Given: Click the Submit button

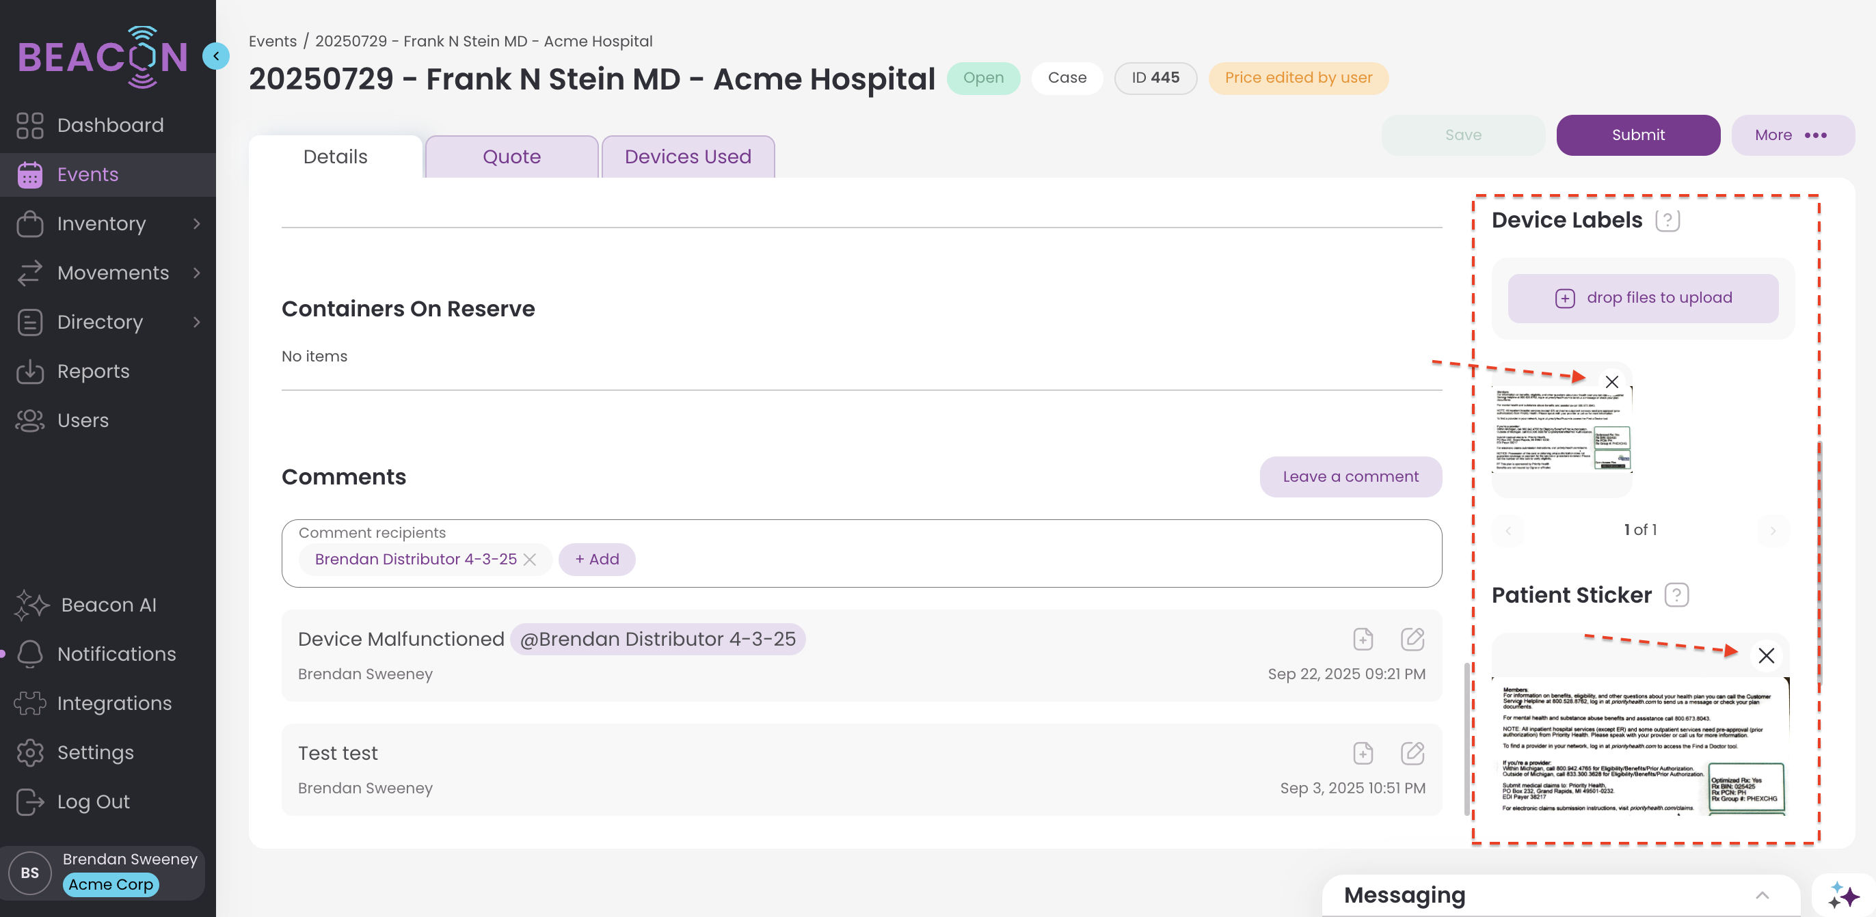Looking at the screenshot, I should point(1638,135).
